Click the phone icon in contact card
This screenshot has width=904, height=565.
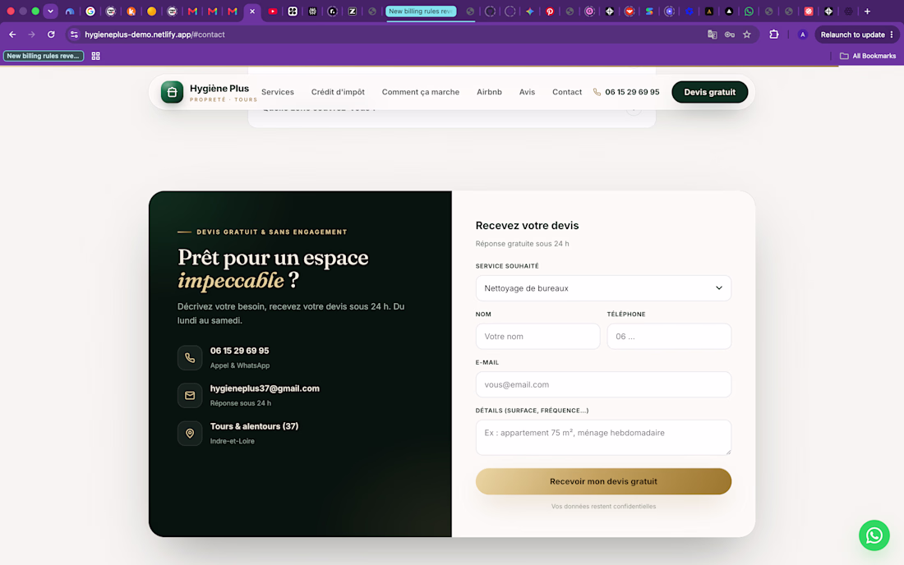pos(190,358)
